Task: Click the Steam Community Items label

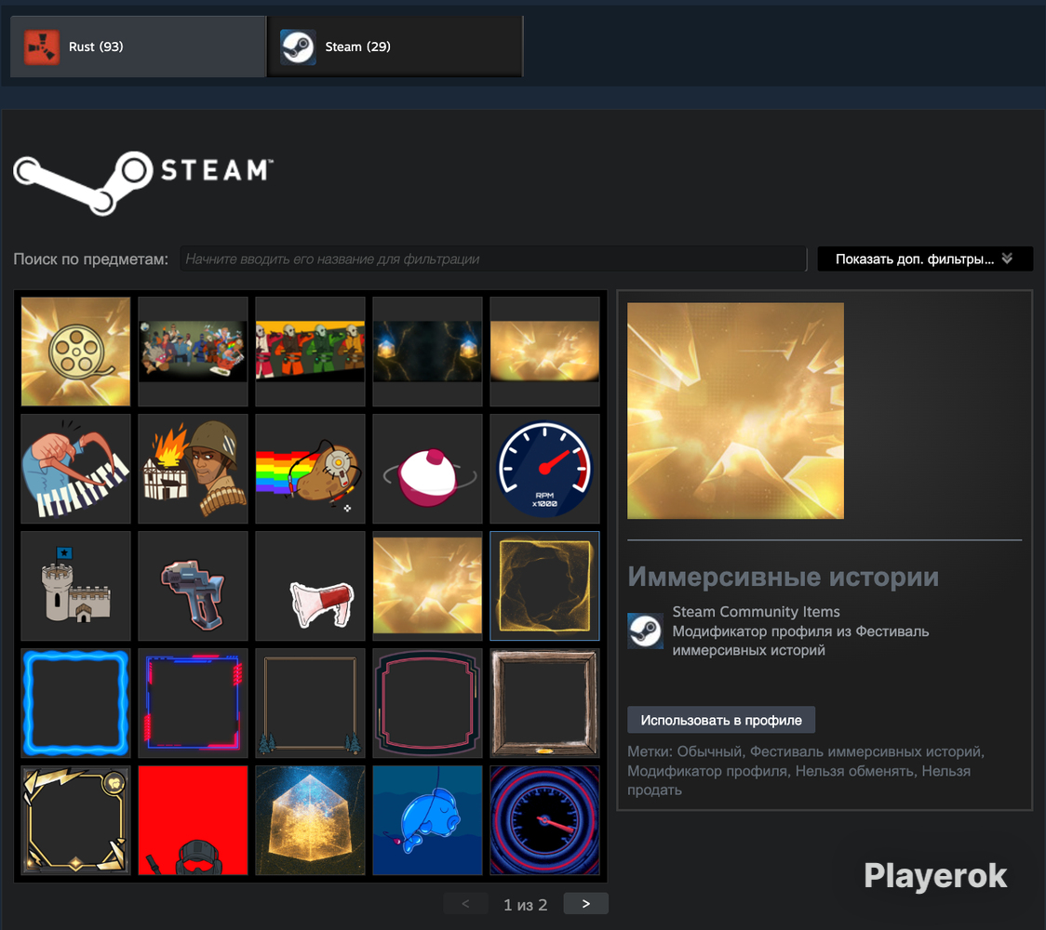Action: pyautogui.click(x=756, y=611)
